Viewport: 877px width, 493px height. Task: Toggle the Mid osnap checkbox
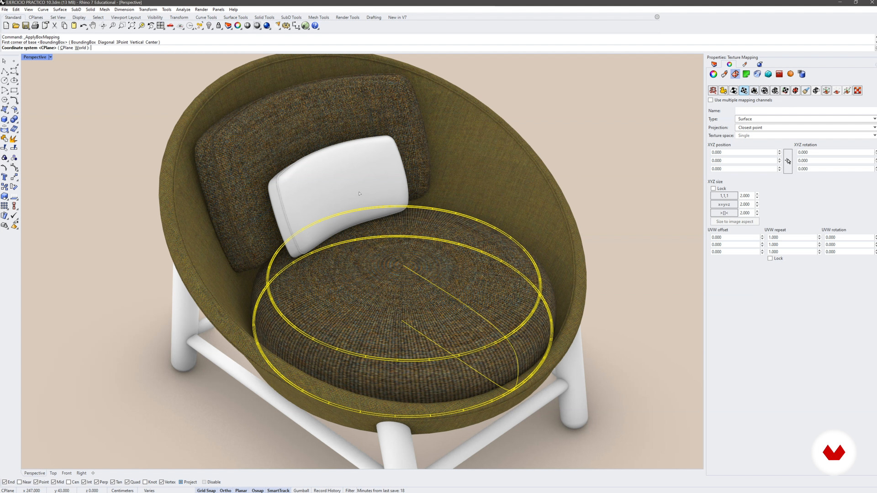click(x=53, y=482)
